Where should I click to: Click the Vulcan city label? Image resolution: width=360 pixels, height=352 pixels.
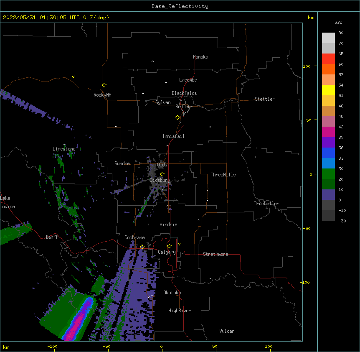click(227, 331)
